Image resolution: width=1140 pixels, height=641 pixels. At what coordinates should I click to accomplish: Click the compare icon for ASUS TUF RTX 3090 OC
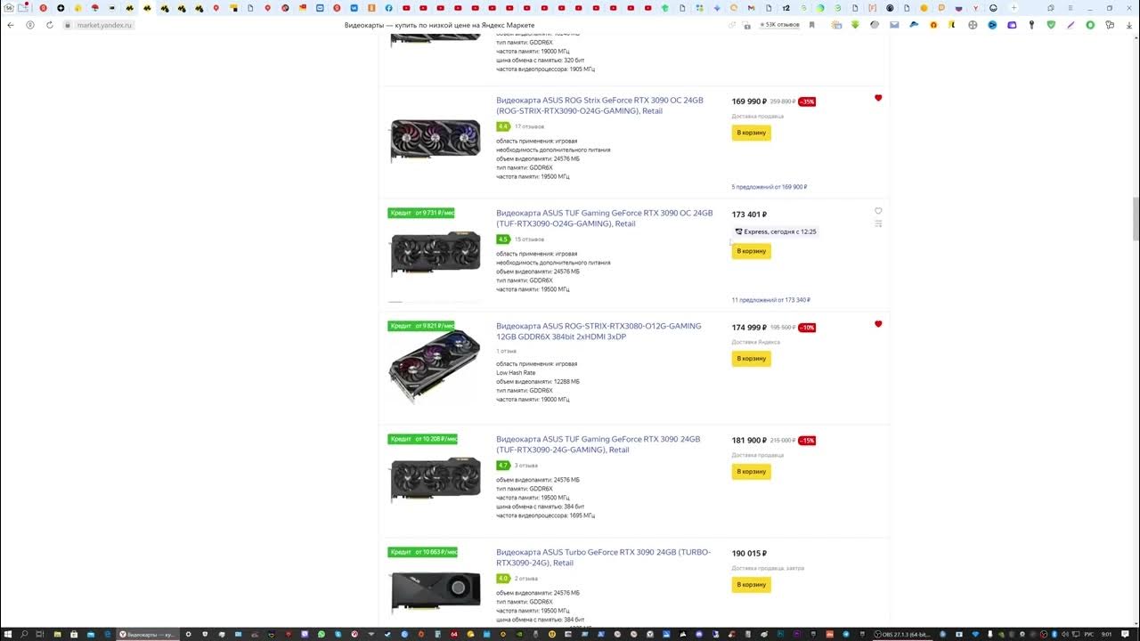(x=878, y=224)
